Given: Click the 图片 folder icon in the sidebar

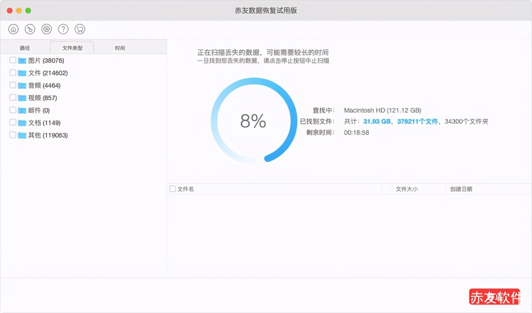Looking at the screenshot, I should 23,60.
